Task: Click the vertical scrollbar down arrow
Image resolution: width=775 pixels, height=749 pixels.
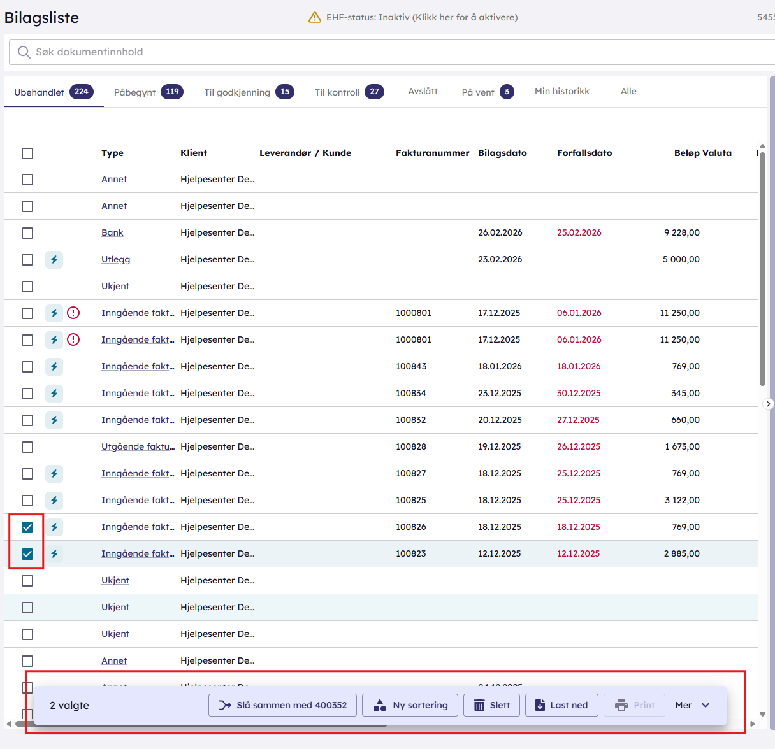Action: [x=762, y=714]
